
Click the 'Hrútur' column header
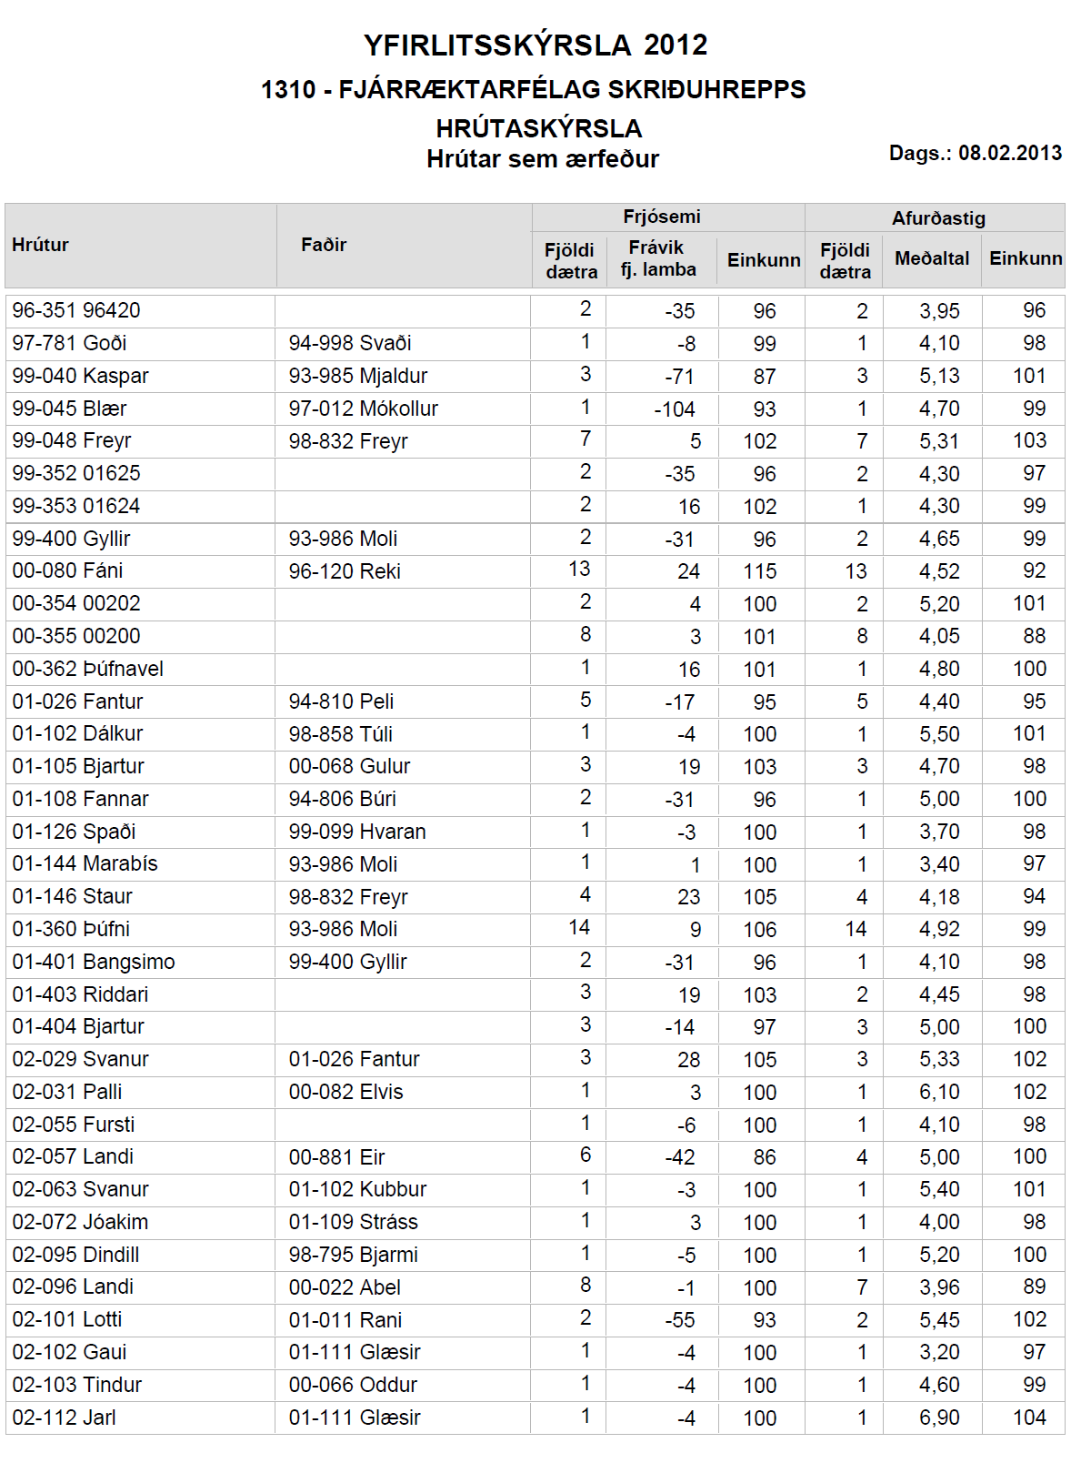(x=41, y=245)
